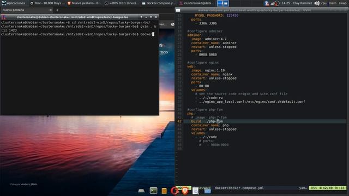Click the terminal window's title bar icon
349x196 pixels.
3,17
